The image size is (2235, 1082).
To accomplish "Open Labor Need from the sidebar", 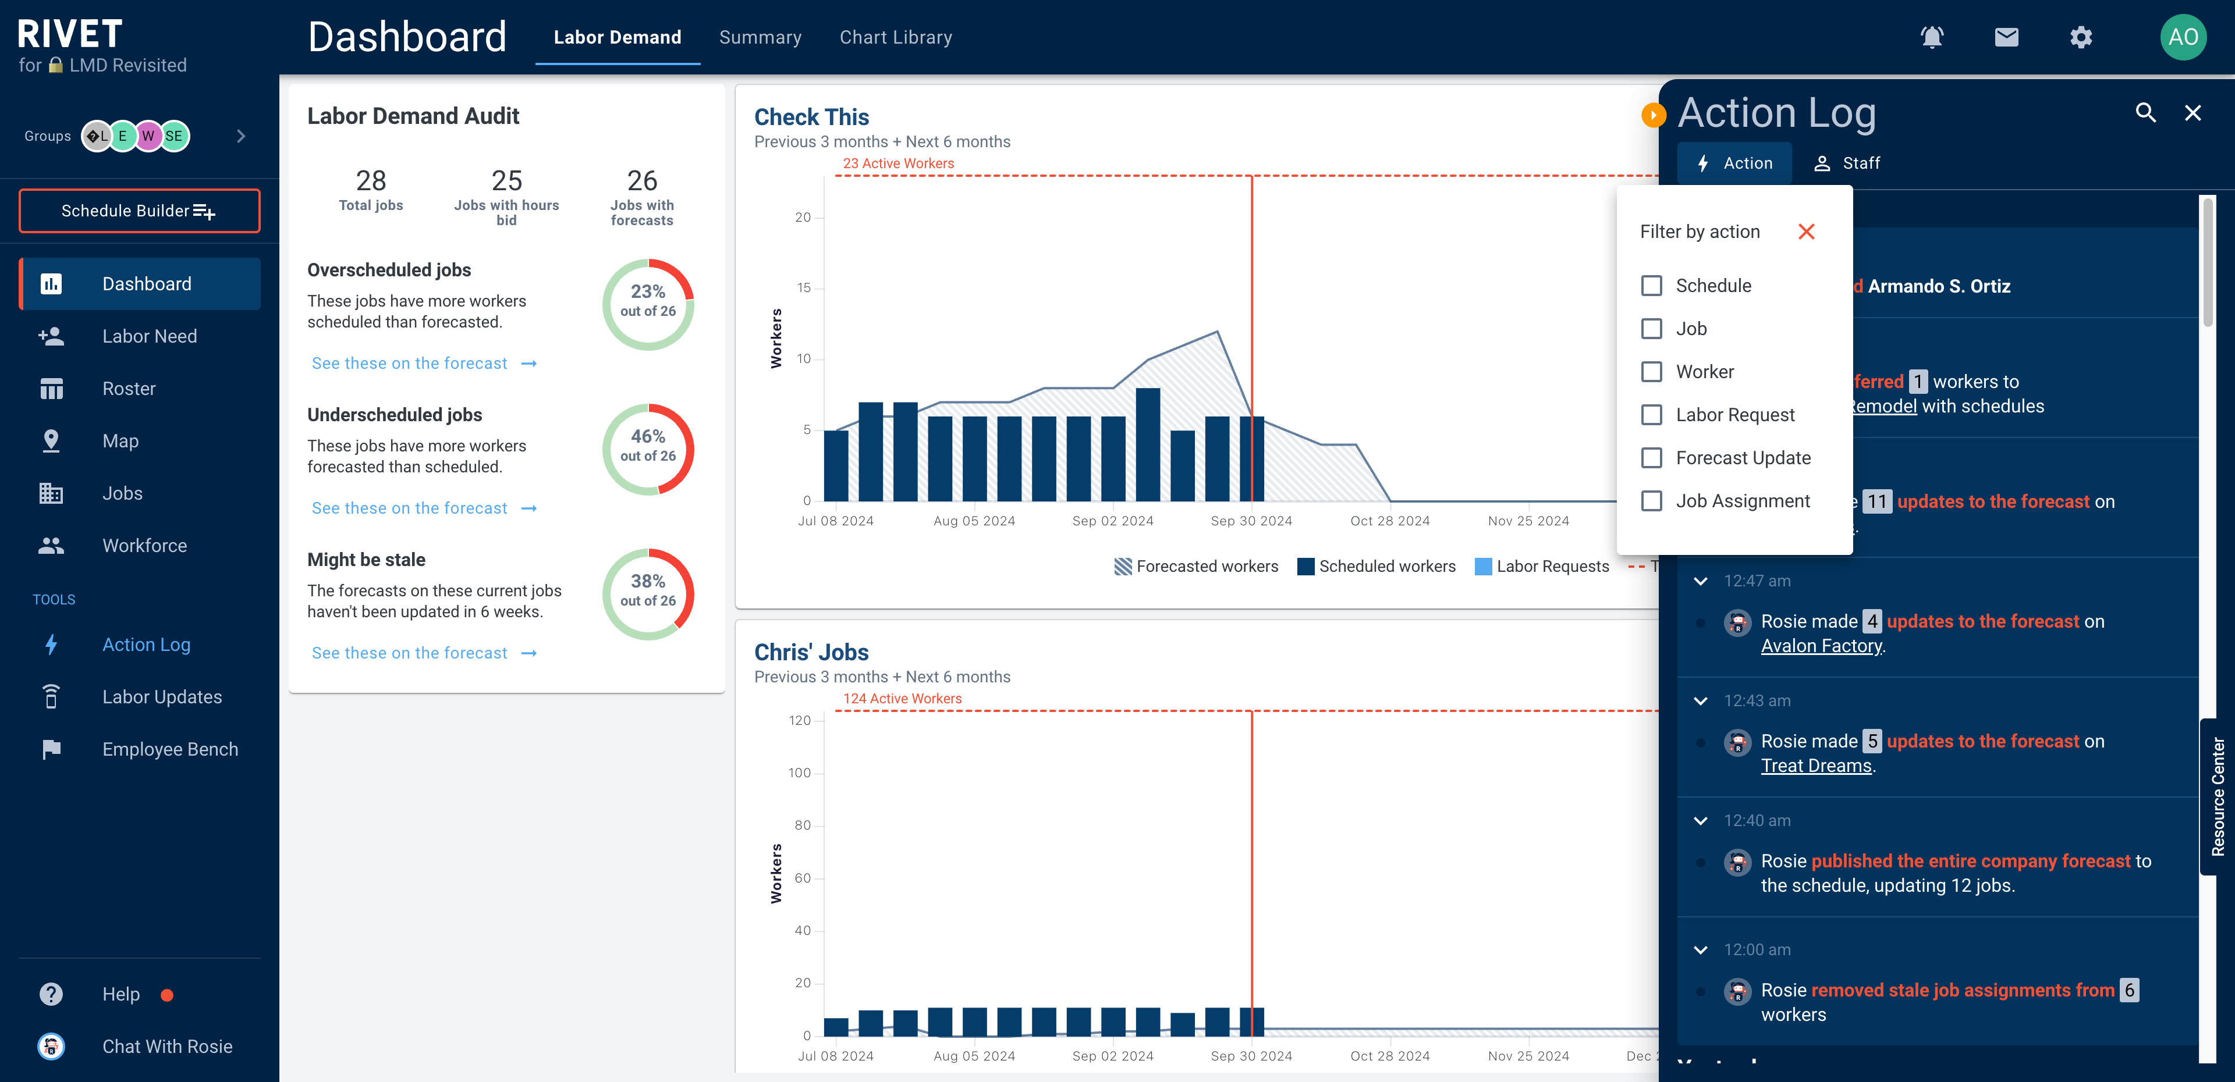I will [x=140, y=336].
